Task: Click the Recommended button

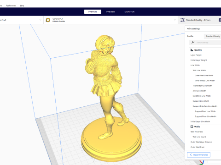Action: coord(198,155)
